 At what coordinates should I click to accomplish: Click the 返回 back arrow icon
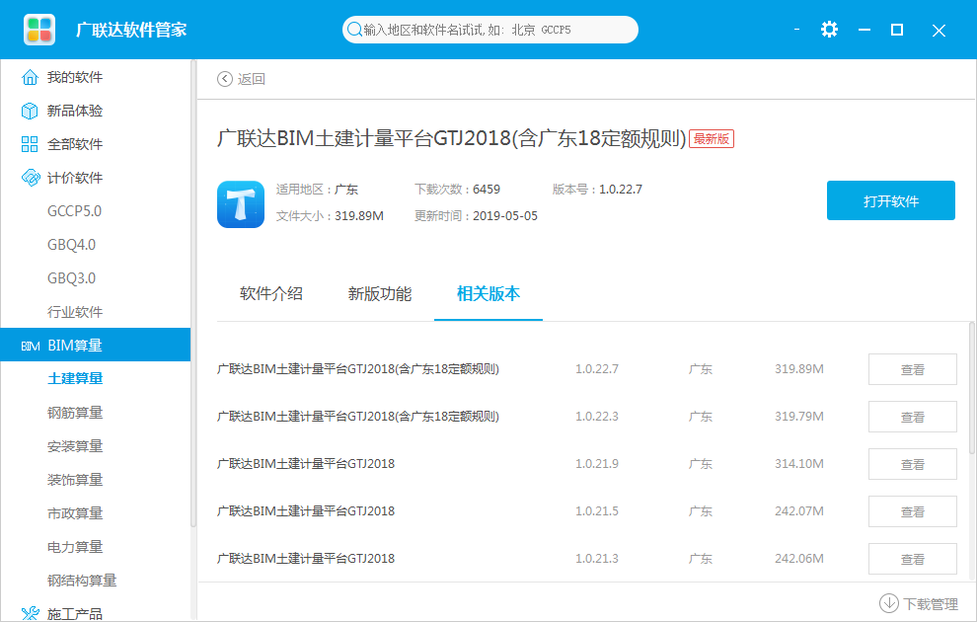click(x=225, y=79)
